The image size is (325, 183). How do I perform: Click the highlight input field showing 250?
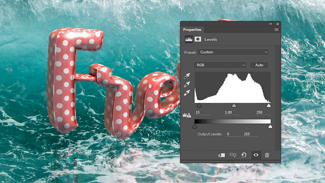(263, 113)
